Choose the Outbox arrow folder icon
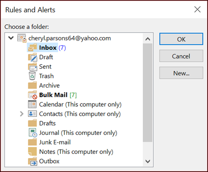 [x=32, y=161]
